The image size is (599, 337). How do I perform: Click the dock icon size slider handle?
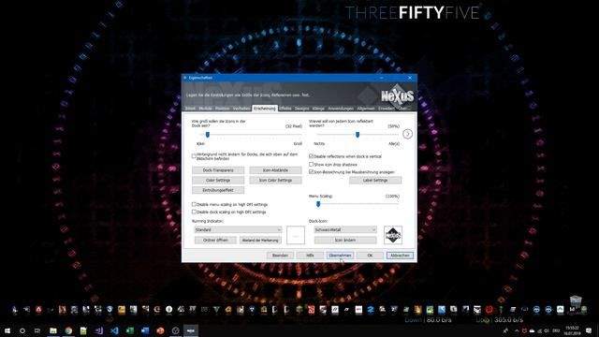click(208, 135)
